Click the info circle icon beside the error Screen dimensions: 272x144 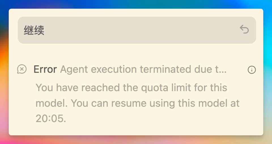click(x=252, y=70)
